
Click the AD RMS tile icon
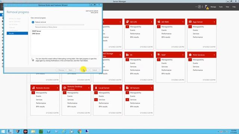(159, 22)
